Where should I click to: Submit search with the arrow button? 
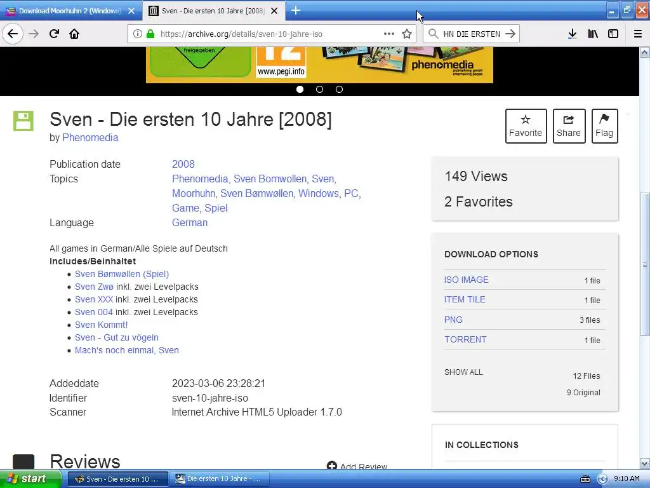(510, 34)
